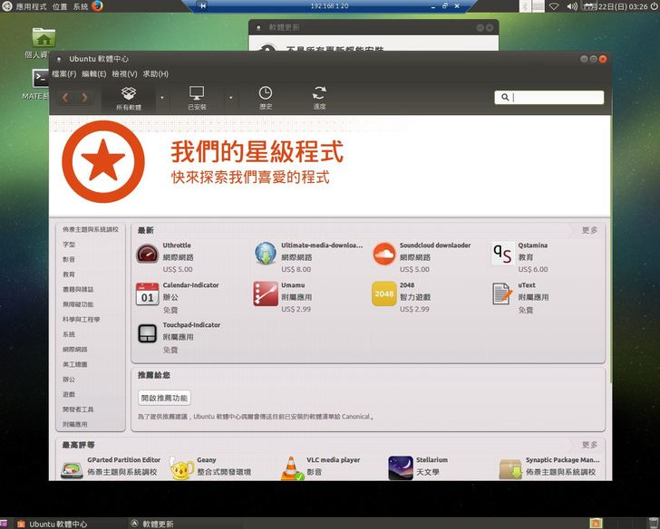Screen dimensions: 660x529
Task: Select the 書籍與雜誌 category
Action: point(78,289)
